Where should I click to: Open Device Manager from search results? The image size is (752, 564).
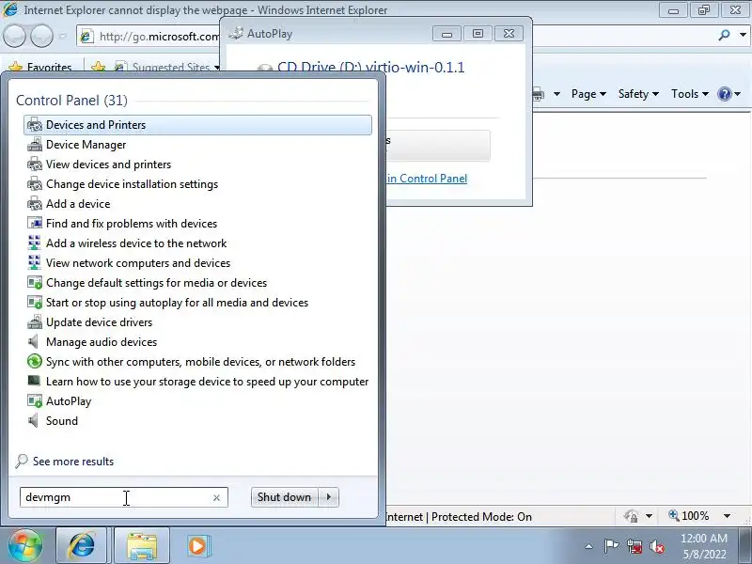click(197, 145)
